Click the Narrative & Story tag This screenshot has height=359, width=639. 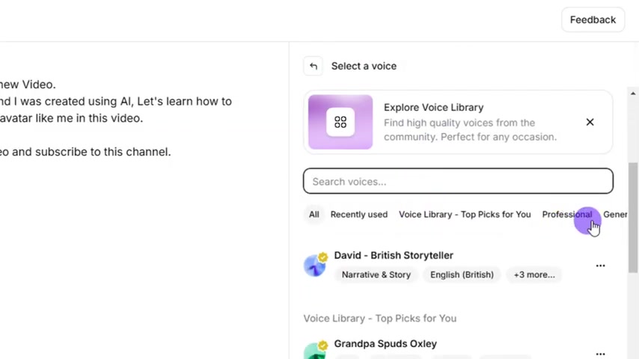tap(376, 274)
